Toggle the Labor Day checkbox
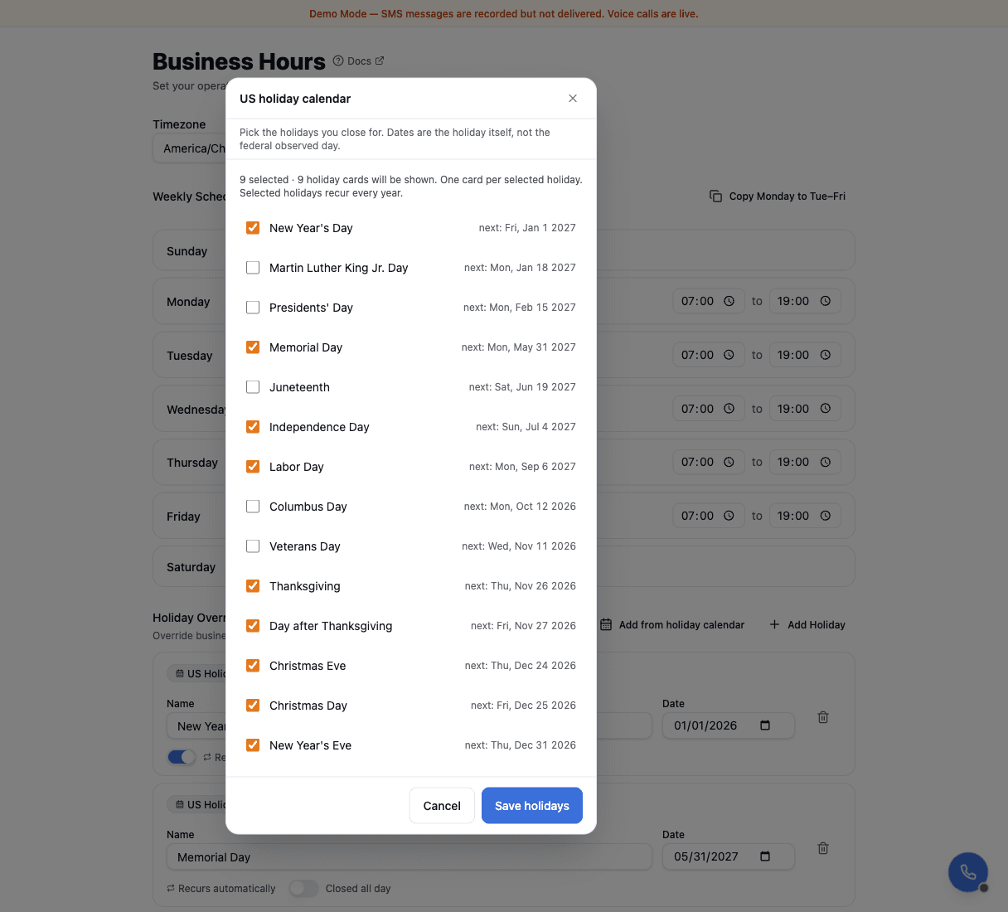The height and width of the screenshot is (912, 1008). point(253,467)
